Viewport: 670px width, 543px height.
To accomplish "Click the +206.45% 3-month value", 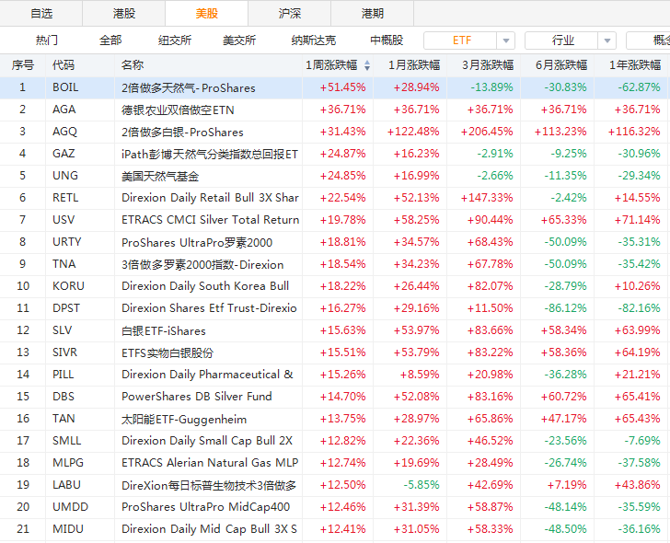I will 487,132.
